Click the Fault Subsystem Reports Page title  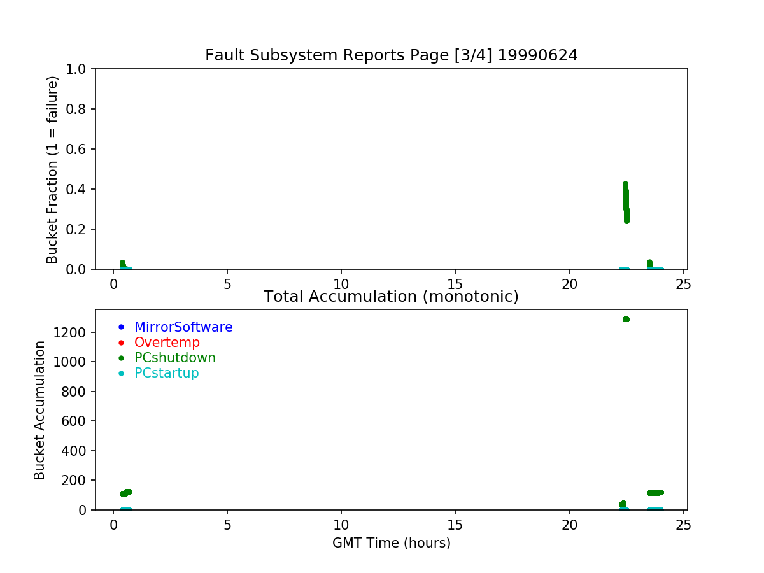tap(391, 55)
